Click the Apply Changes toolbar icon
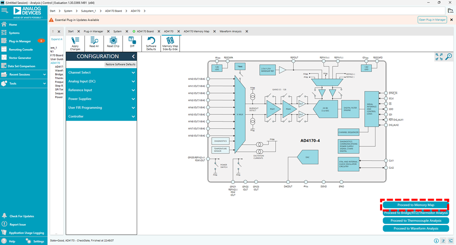Image resolution: width=456 pixels, height=245 pixels. pos(75,43)
